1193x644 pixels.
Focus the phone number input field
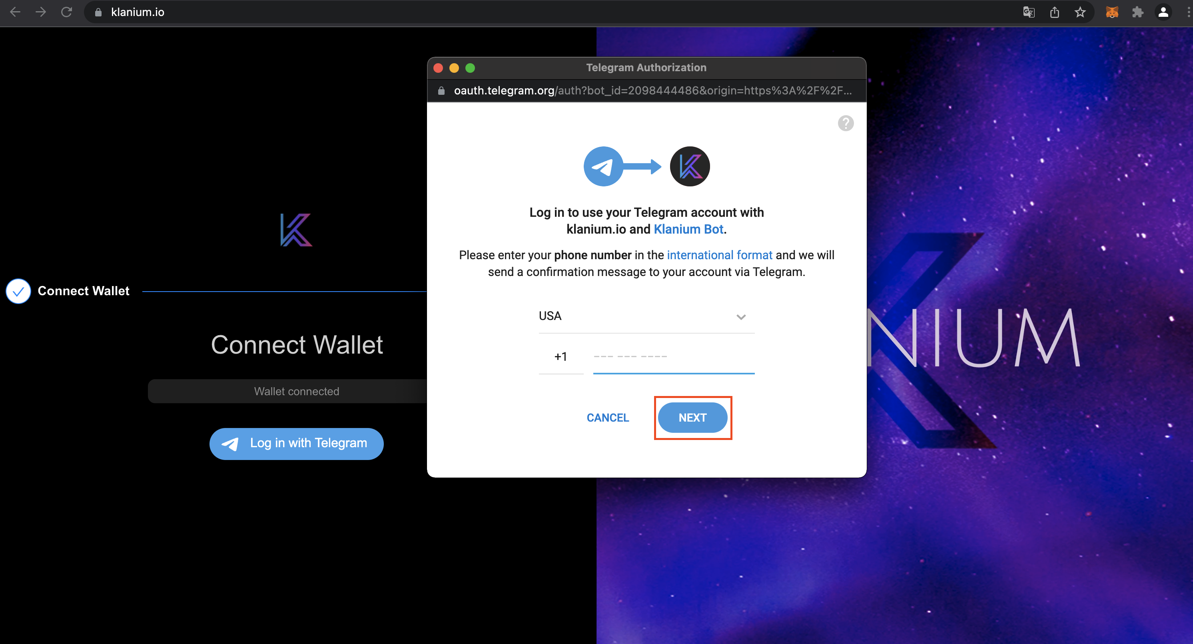pos(674,357)
